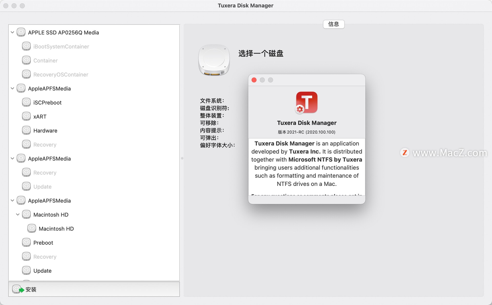492x305 pixels.
Task: Collapse the Macintosh HD parent volume
Action: pos(18,215)
